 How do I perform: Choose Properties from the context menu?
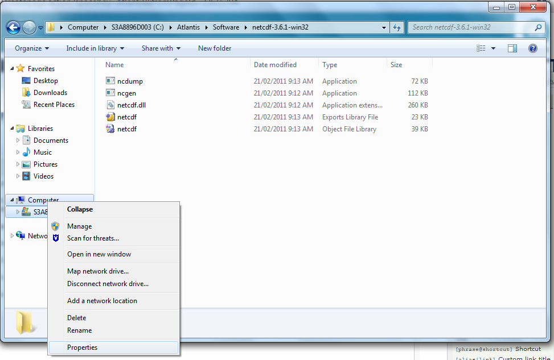82,347
